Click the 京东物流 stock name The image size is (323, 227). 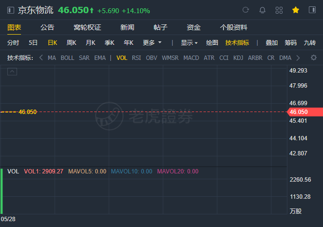pos(36,10)
